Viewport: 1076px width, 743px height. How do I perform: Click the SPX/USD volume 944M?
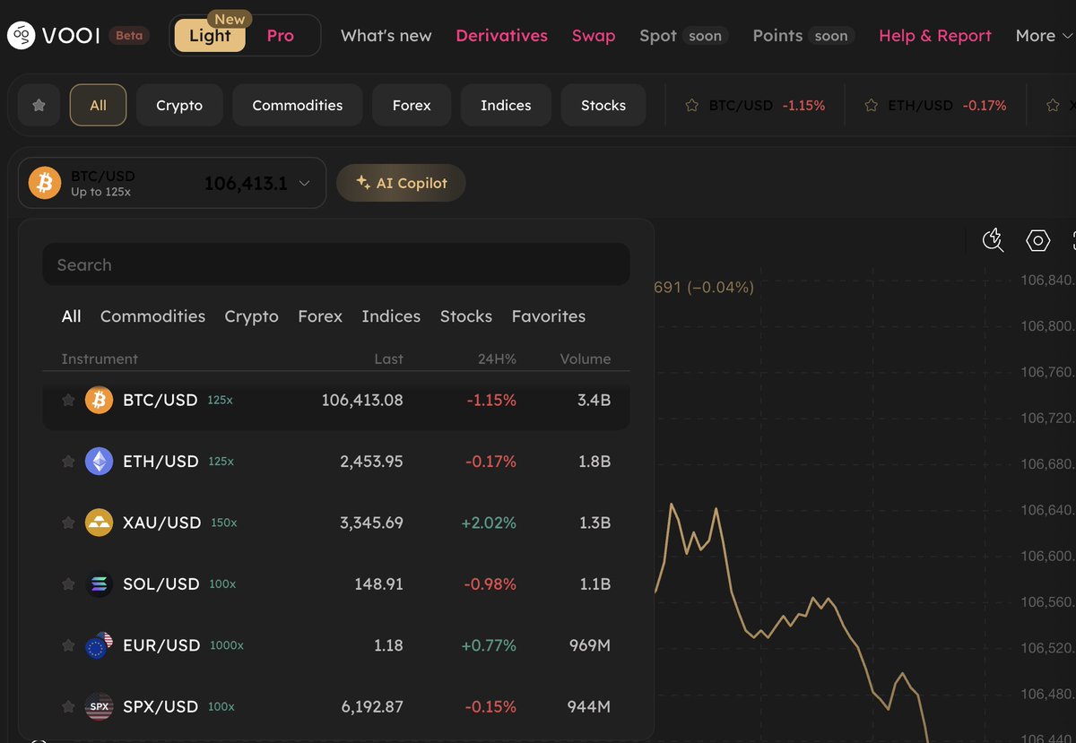[x=589, y=706]
